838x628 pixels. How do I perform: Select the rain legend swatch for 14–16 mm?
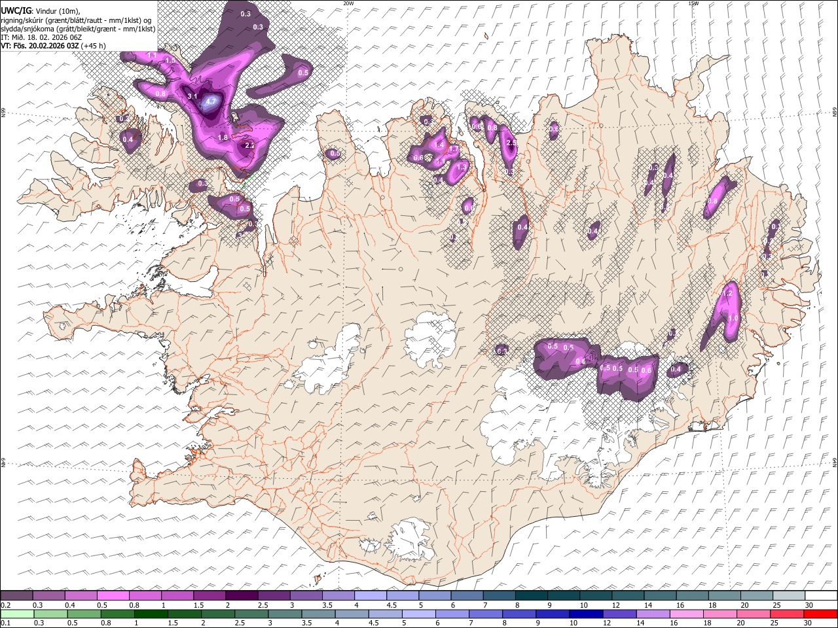click(x=655, y=614)
